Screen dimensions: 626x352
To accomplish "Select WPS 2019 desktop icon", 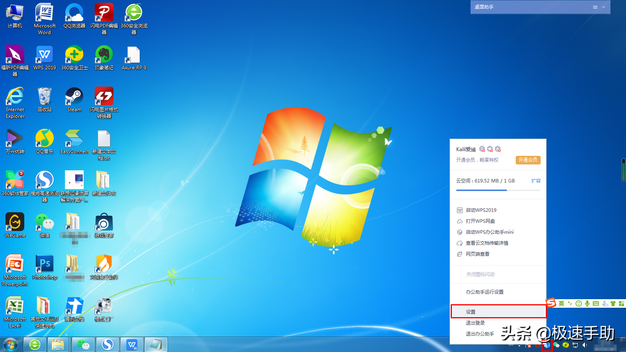I will [x=45, y=58].
